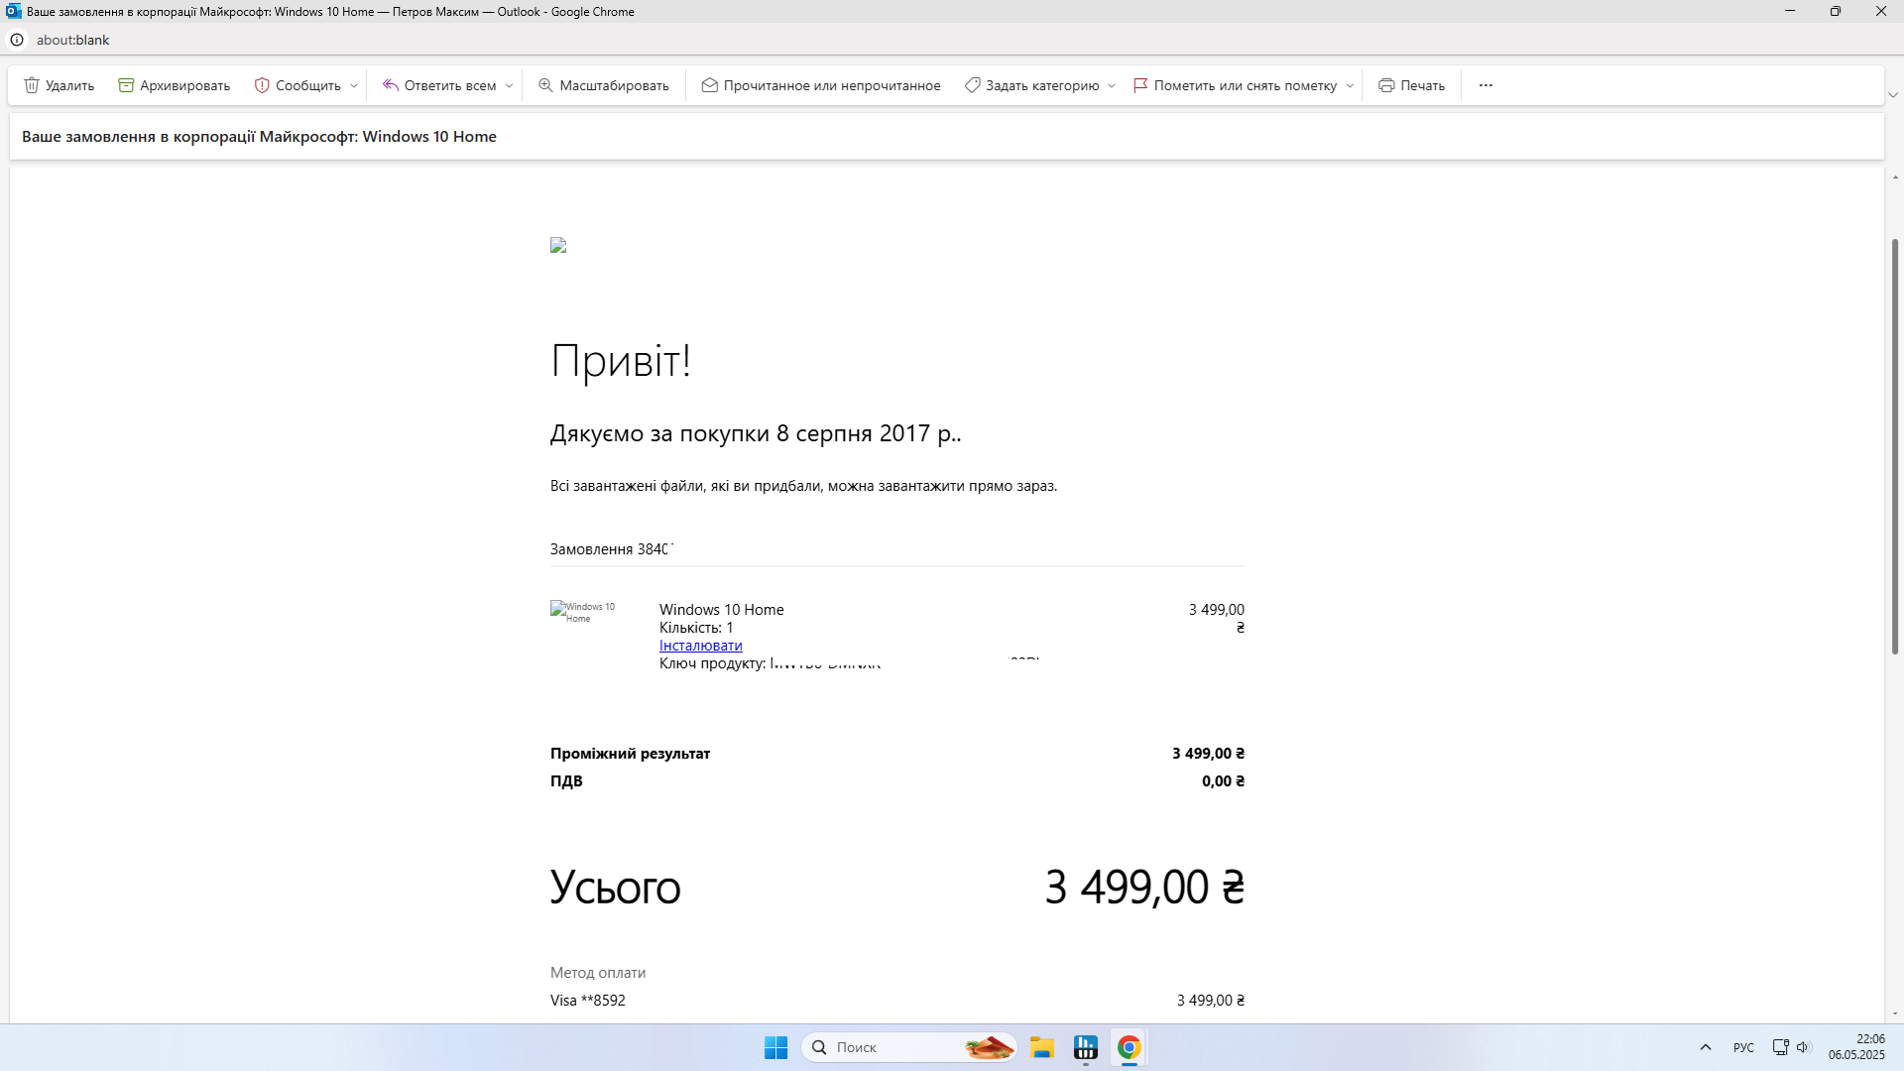Click the category tag icon
The width and height of the screenshot is (1904, 1071).
[x=973, y=85]
